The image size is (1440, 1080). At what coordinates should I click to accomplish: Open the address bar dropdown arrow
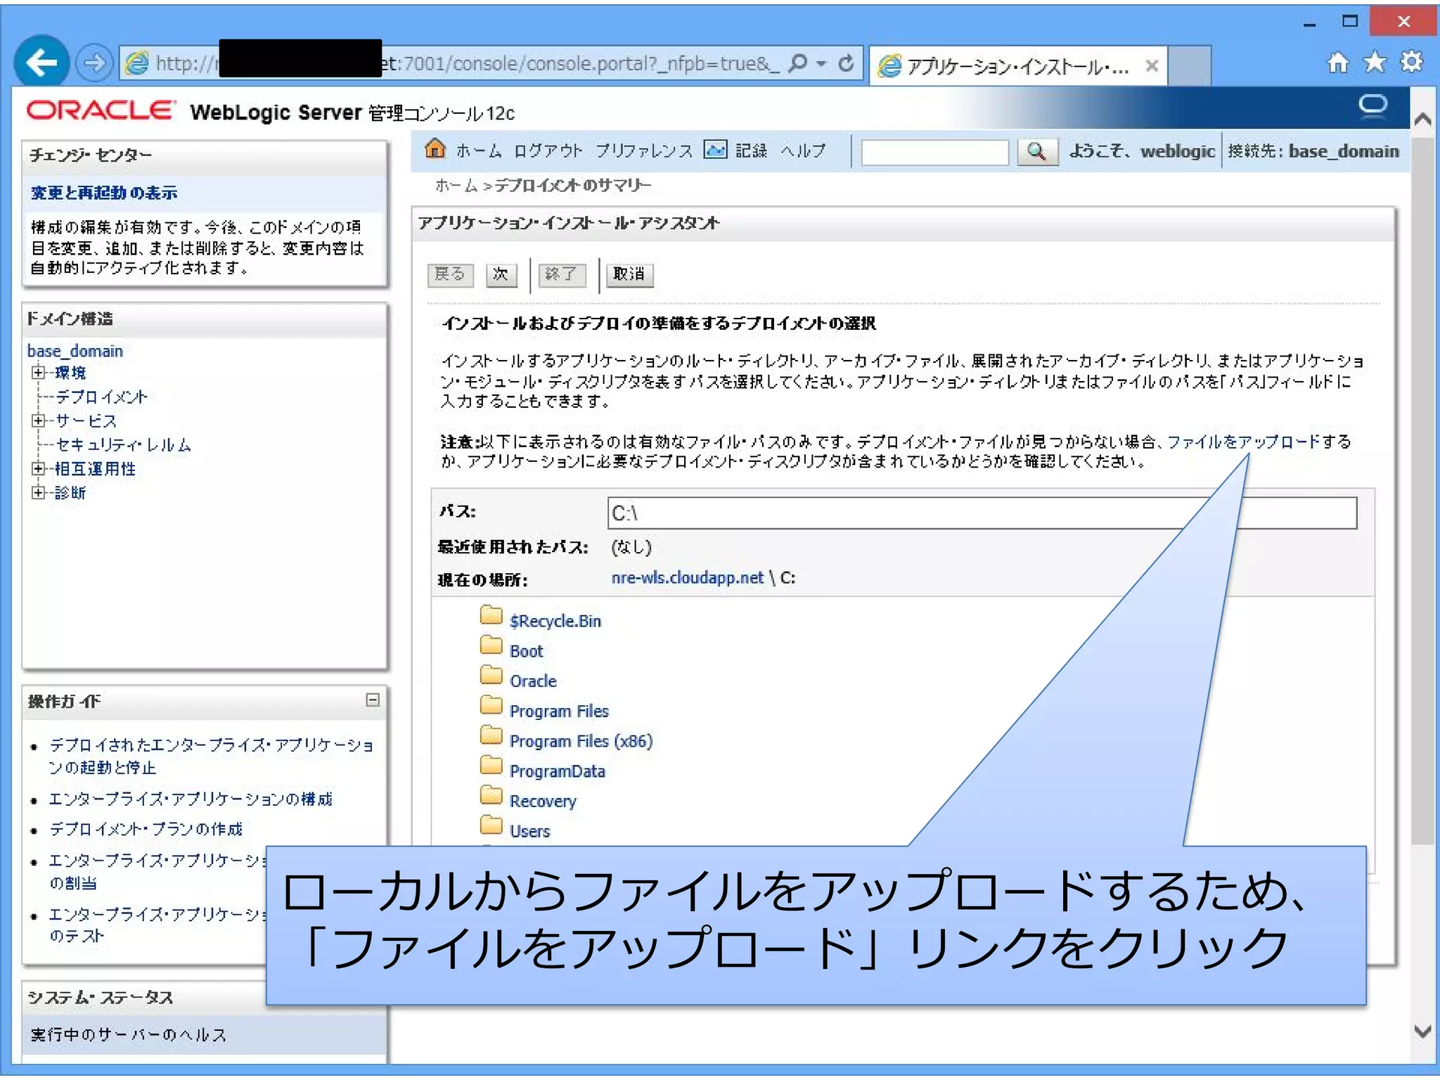click(821, 63)
